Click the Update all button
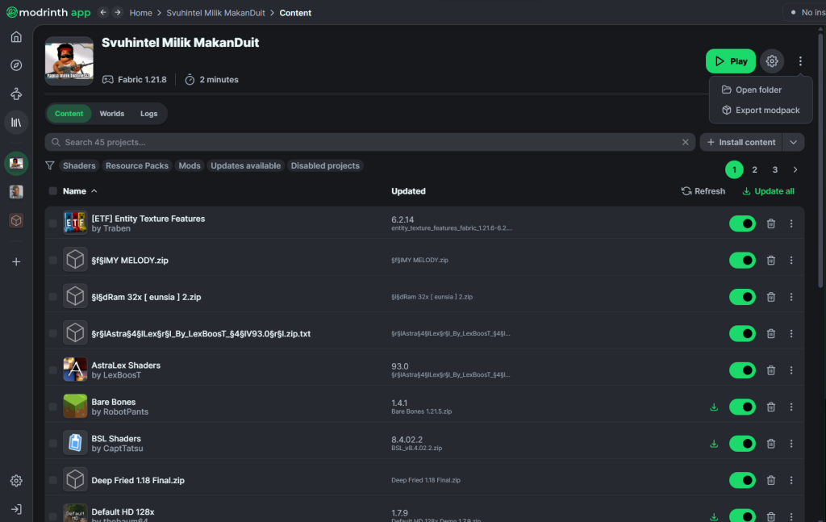 pyautogui.click(x=768, y=191)
